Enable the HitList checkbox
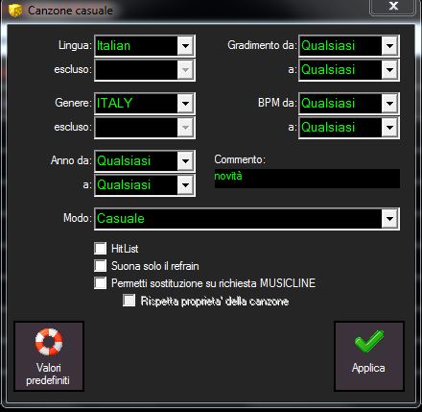 101,248
